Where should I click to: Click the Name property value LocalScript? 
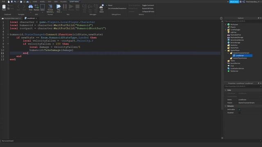[x=242, y=100]
